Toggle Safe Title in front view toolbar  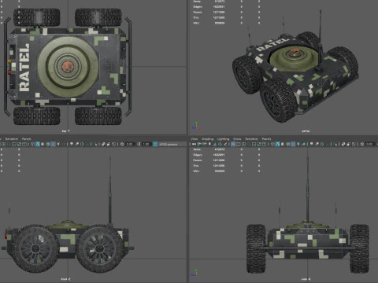point(24,144)
